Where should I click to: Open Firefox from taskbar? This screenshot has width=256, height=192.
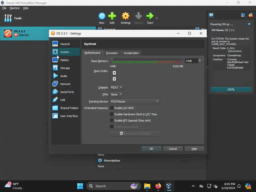158,186
